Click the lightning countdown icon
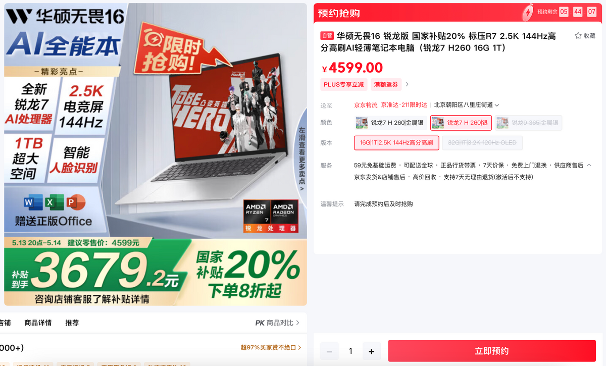606x366 pixels. point(528,12)
